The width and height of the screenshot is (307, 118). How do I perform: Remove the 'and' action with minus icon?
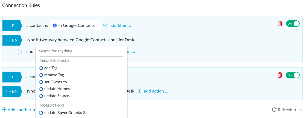click(x=20, y=52)
